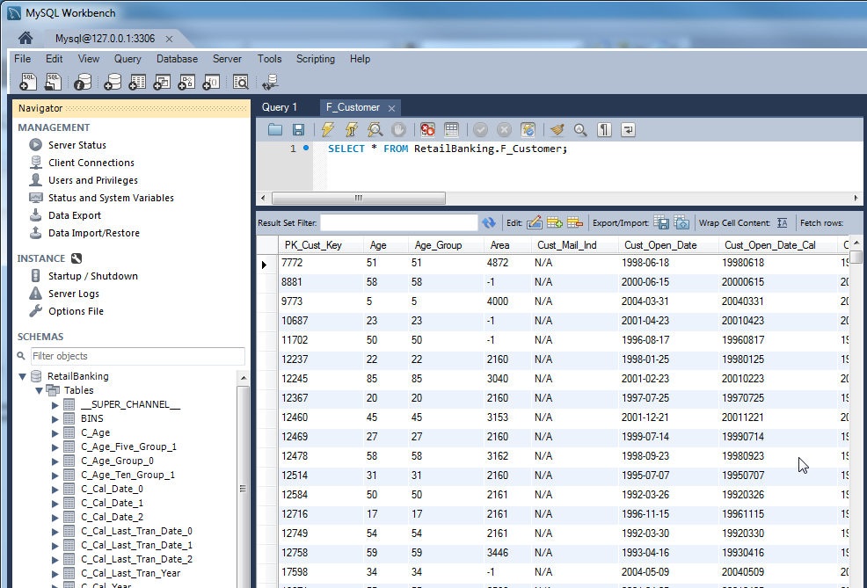The width and height of the screenshot is (867, 588).
Task: Toggle invisible characters display (pilcrow icon)
Action: pyautogui.click(x=605, y=130)
